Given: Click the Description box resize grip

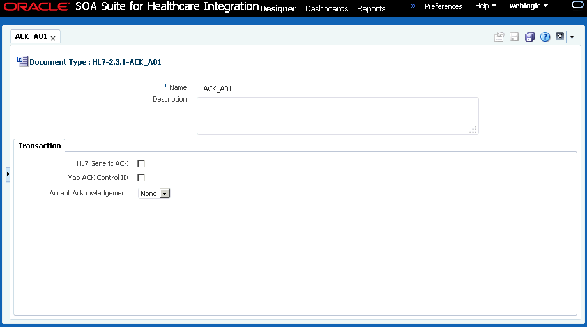Looking at the screenshot, I should point(473,130).
